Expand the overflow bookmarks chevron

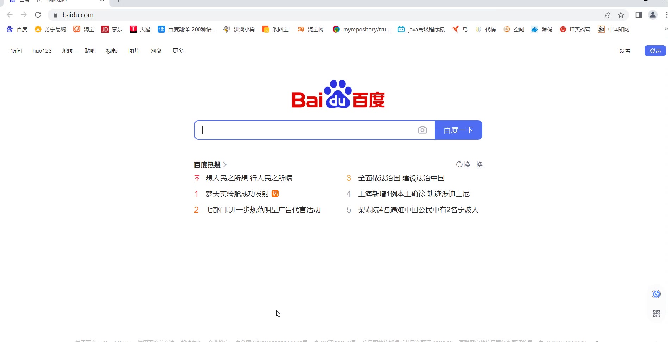(666, 29)
